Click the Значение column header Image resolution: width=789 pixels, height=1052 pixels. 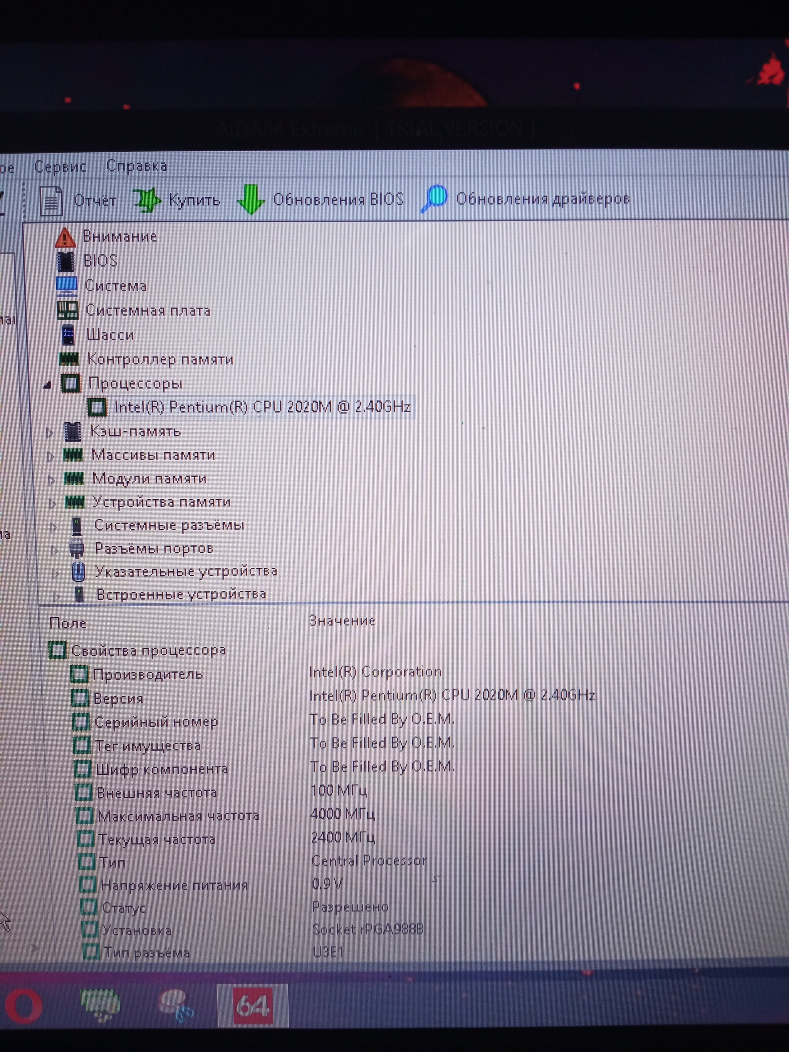click(x=342, y=621)
